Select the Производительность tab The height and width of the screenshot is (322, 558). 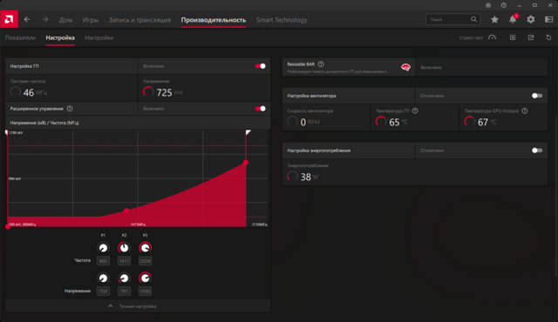(x=213, y=20)
